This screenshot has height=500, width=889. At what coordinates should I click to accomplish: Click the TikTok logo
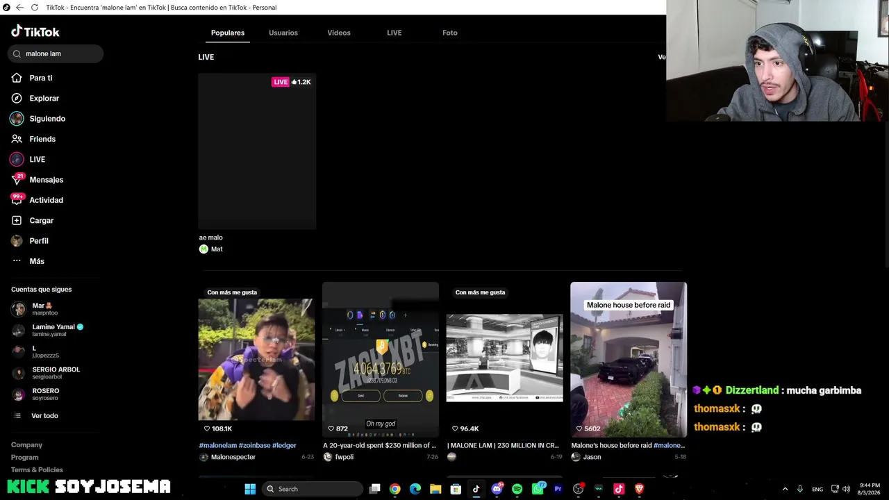tap(35, 31)
